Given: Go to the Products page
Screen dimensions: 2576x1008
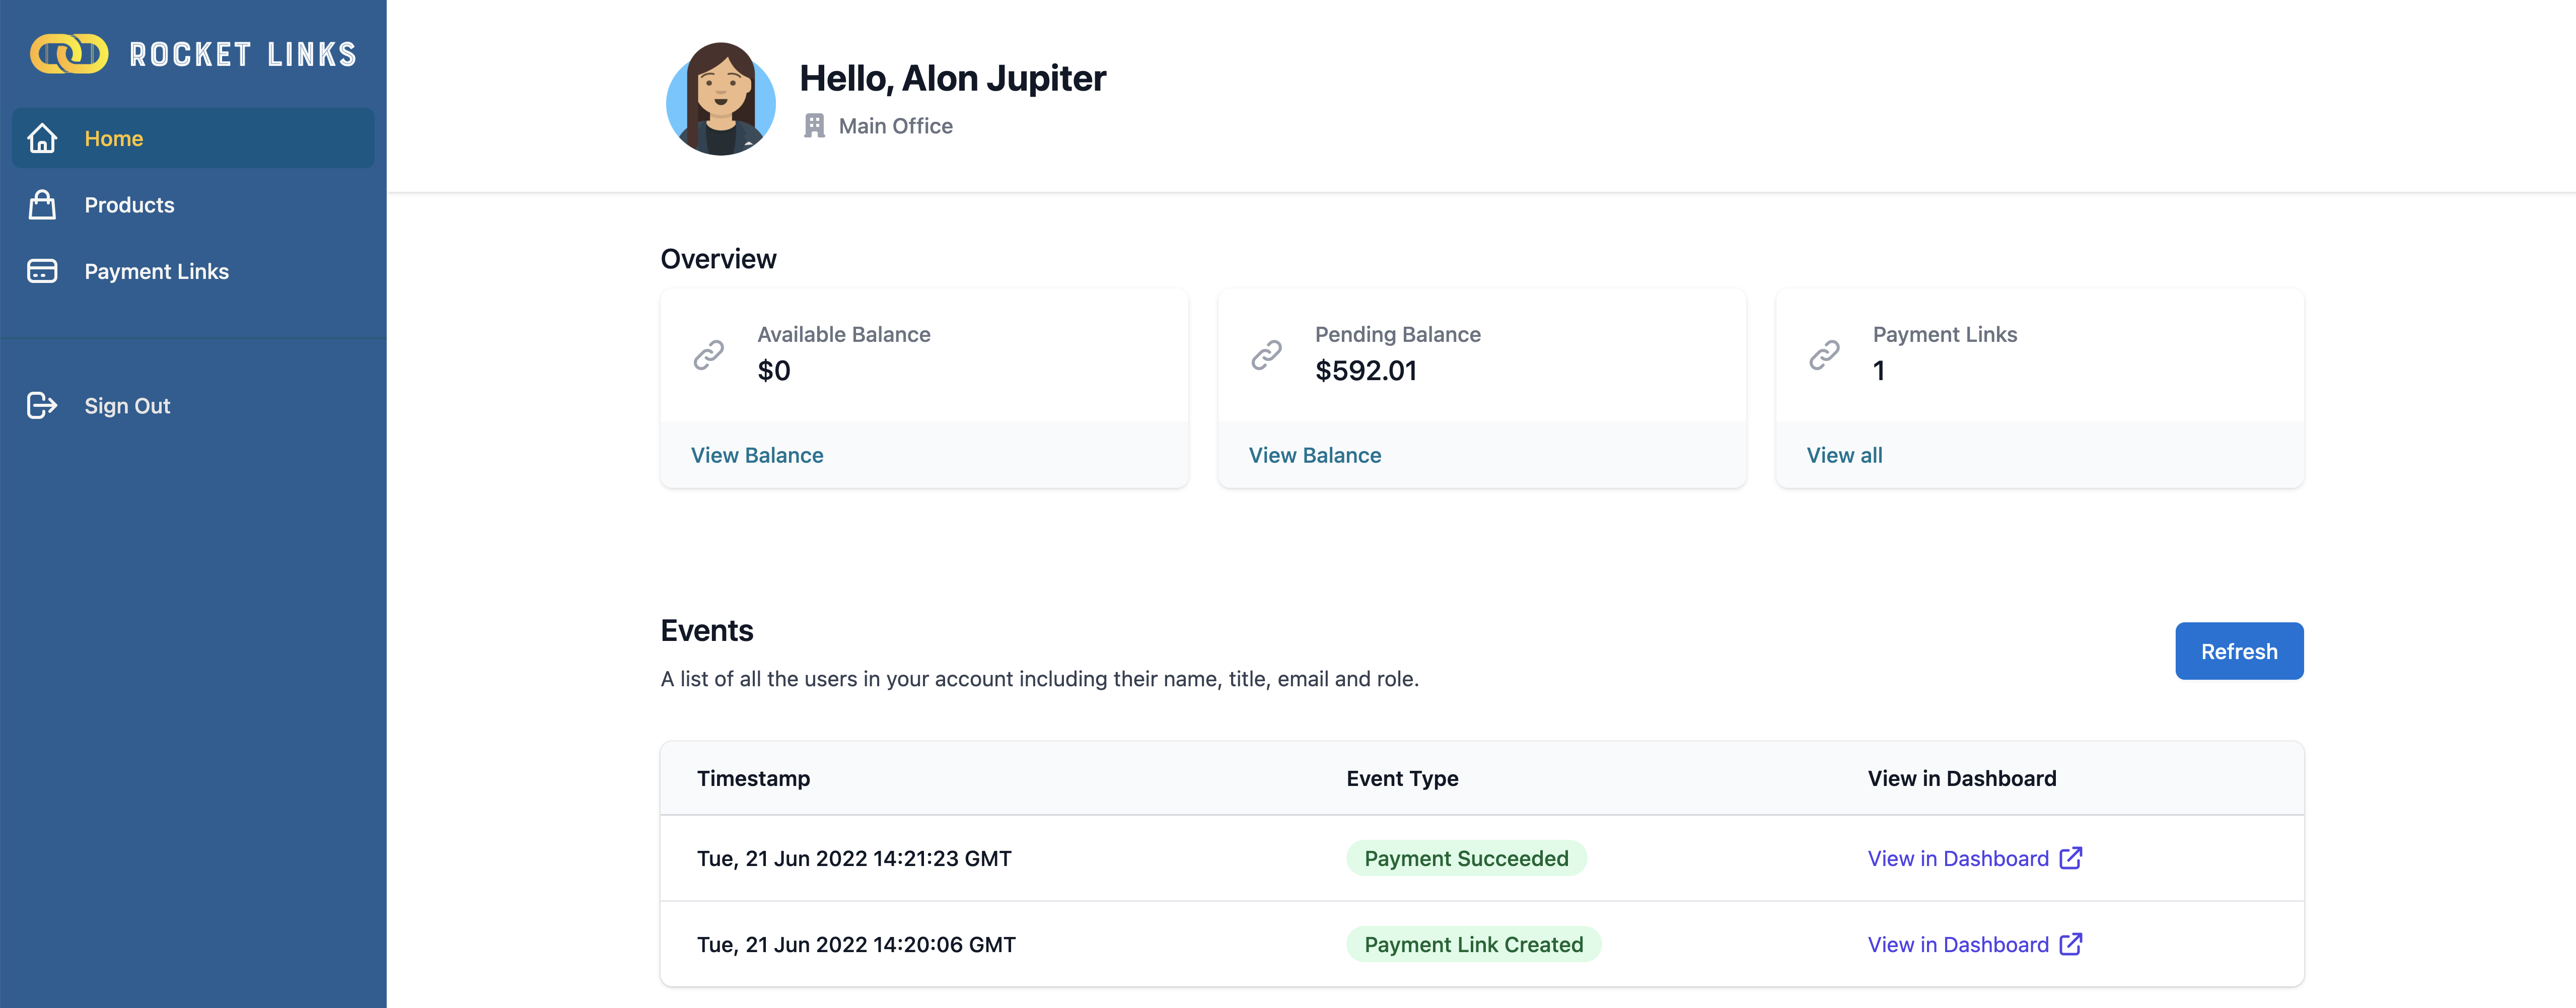Looking at the screenshot, I should pyautogui.click(x=193, y=205).
